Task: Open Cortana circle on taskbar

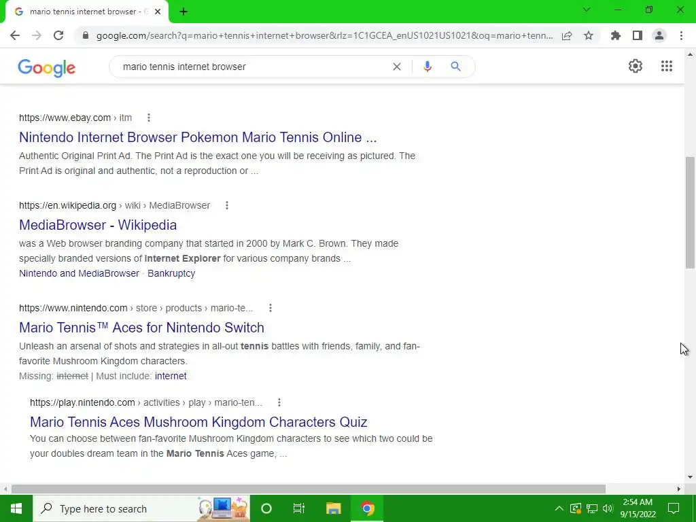Action: click(x=266, y=508)
